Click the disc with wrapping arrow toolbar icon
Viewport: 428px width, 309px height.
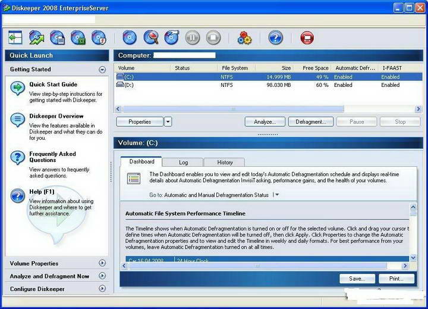172,38
